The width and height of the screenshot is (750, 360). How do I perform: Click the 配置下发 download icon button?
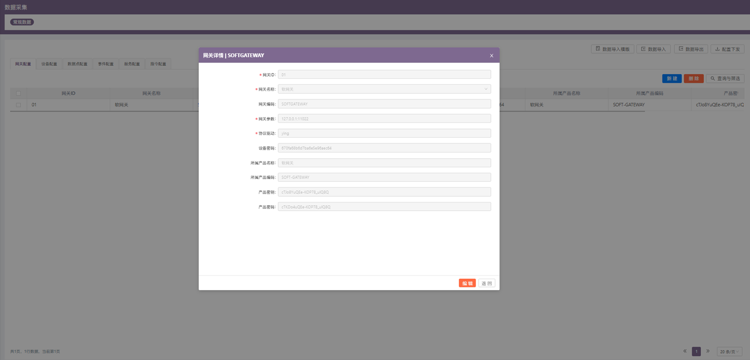point(727,49)
